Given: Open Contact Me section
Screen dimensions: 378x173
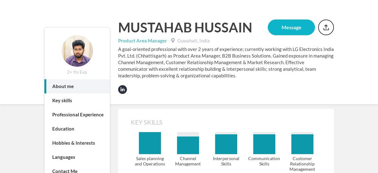Looking at the screenshot, I should tap(77, 171).
